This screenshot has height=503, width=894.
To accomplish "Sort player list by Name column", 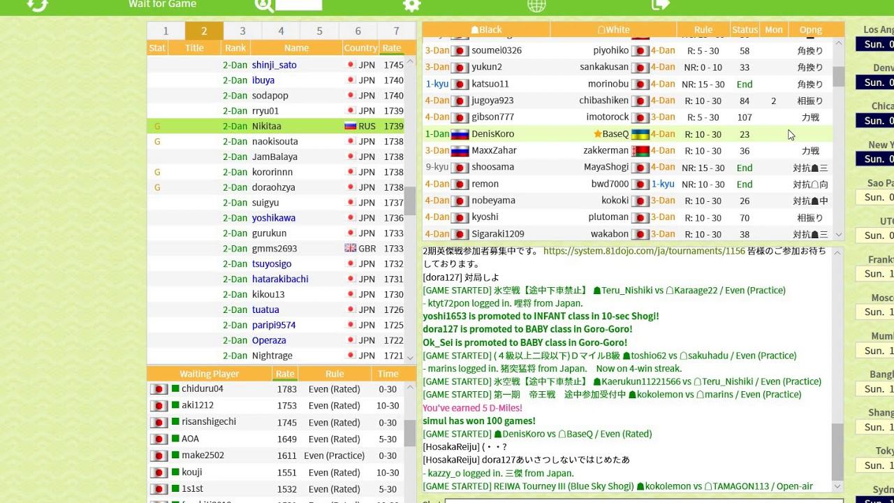I will [x=296, y=48].
